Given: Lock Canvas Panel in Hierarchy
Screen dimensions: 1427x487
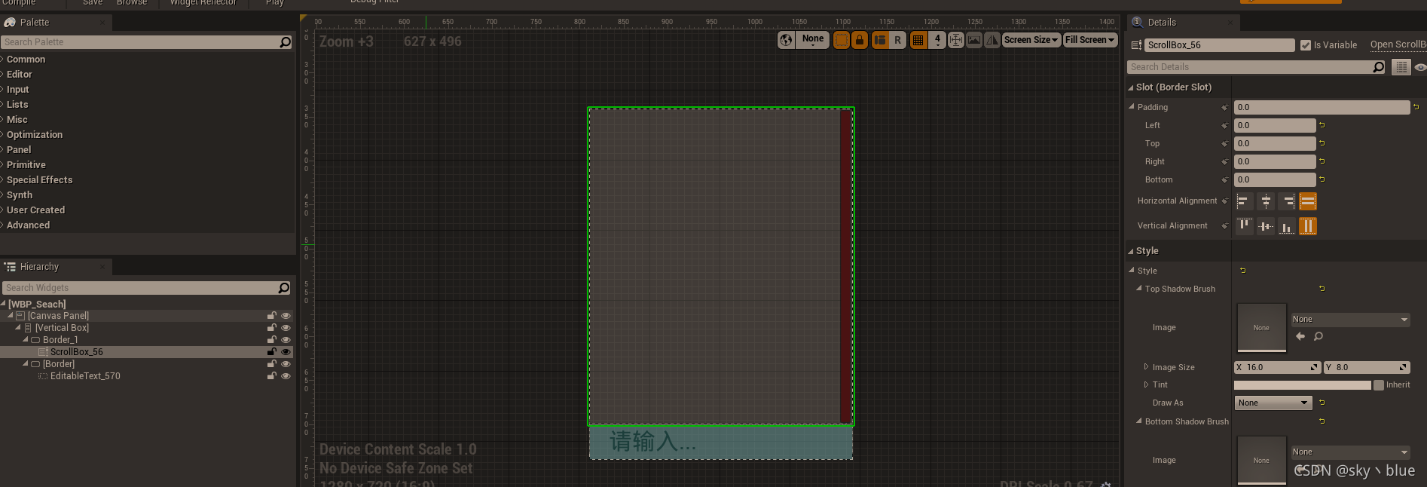Looking at the screenshot, I should (271, 316).
